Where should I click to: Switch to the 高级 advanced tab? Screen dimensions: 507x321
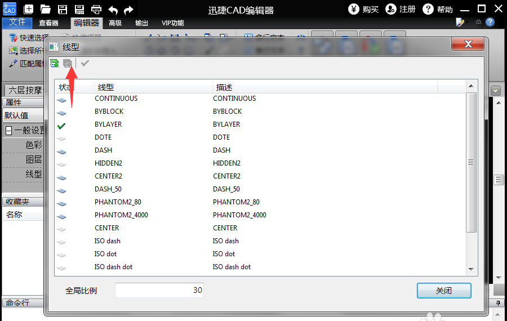coord(115,23)
